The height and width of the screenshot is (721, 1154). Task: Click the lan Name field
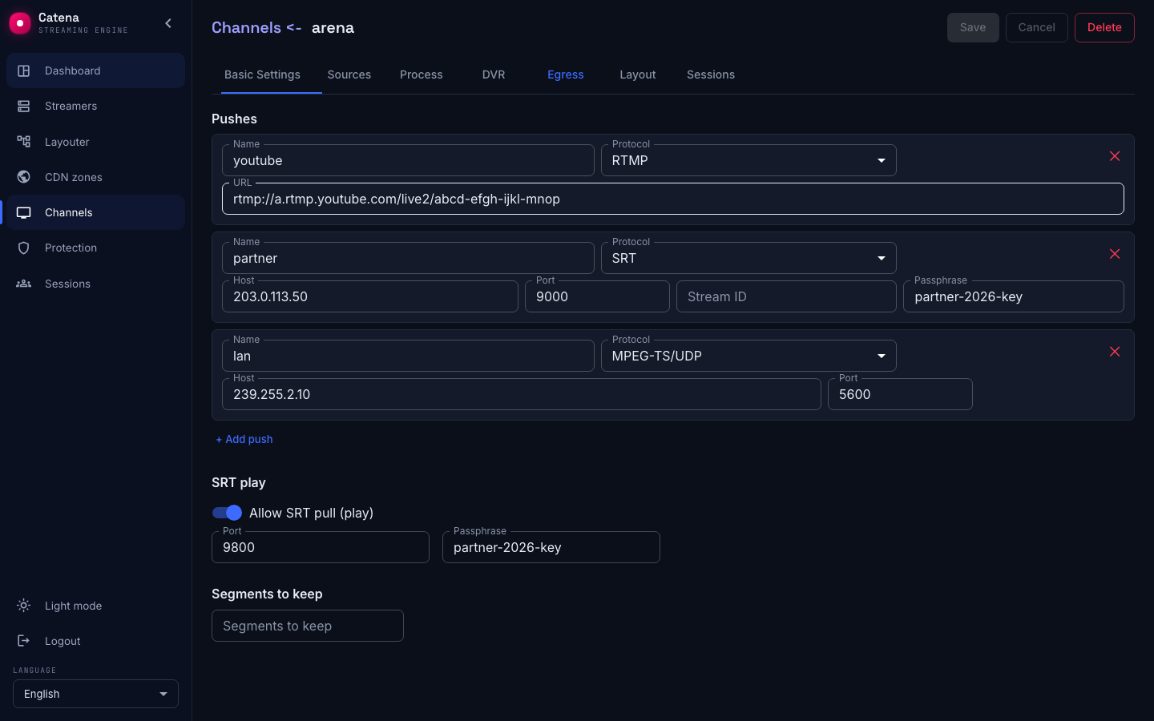pyautogui.click(x=408, y=356)
